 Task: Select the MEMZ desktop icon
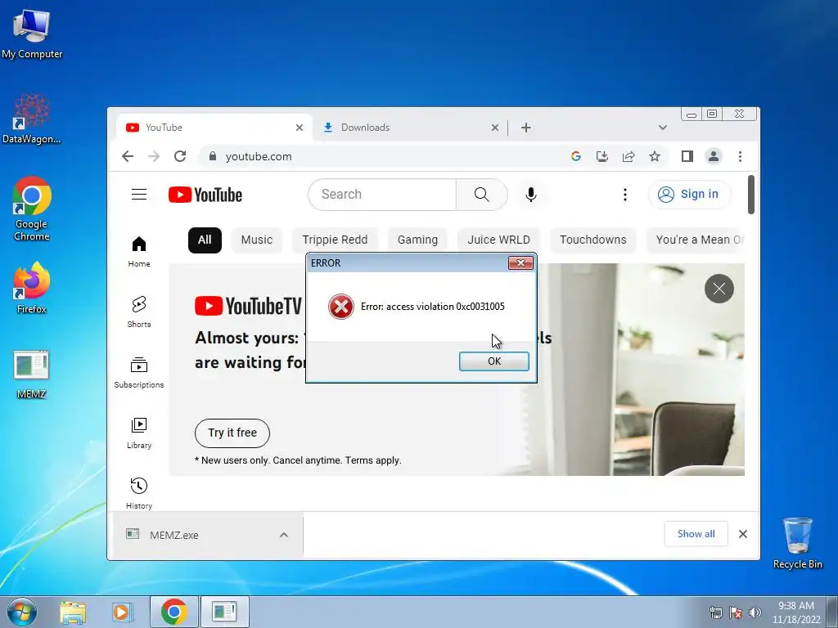[x=31, y=375]
